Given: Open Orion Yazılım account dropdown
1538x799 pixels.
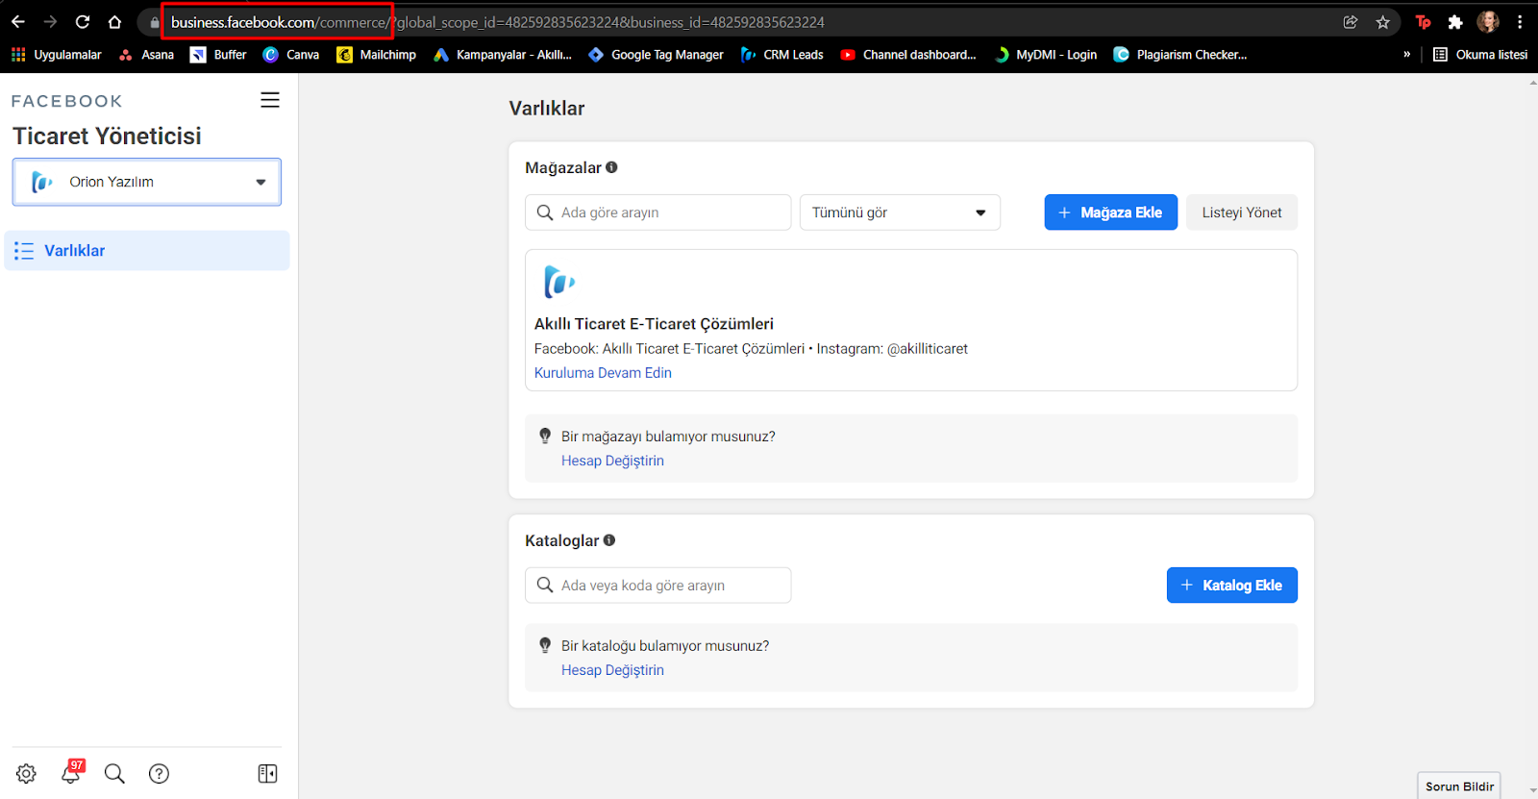Looking at the screenshot, I should [x=147, y=182].
